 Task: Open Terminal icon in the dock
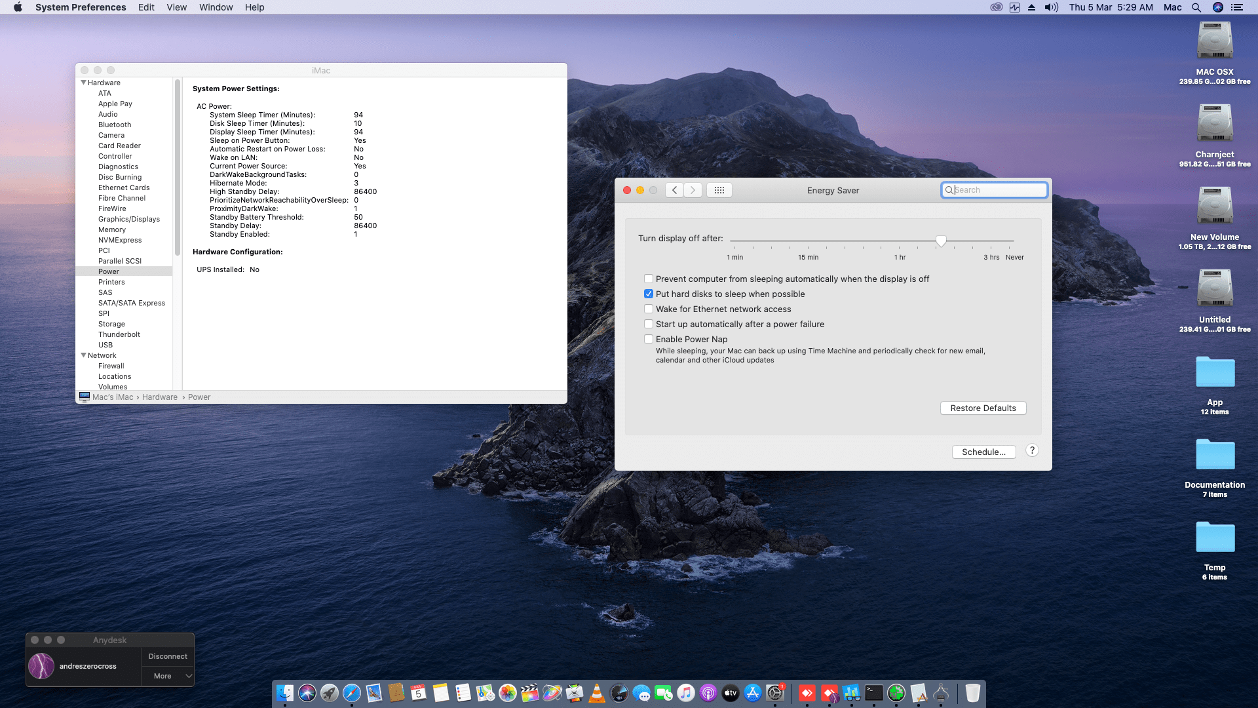pyautogui.click(x=873, y=693)
